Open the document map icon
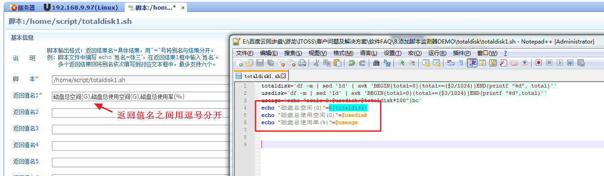 click(x=493, y=63)
